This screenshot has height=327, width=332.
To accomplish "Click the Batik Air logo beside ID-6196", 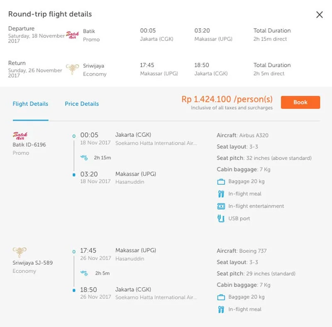I will point(20,136).
